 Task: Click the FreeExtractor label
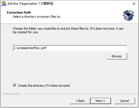(12, 94)
